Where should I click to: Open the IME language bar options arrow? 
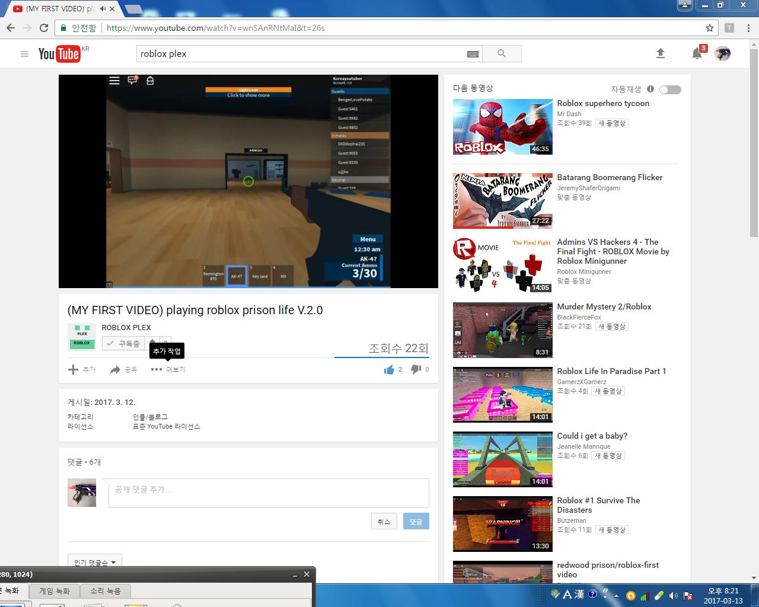coord(605,598)
